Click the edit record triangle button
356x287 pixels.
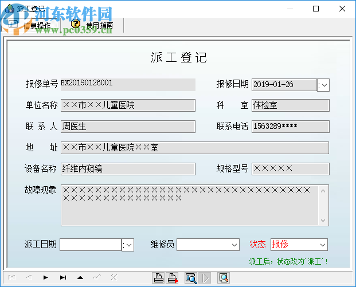pyautogui.click(x=80, y=277)
